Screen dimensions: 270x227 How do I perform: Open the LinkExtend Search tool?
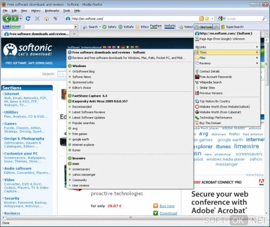click(x=91, y=27)
